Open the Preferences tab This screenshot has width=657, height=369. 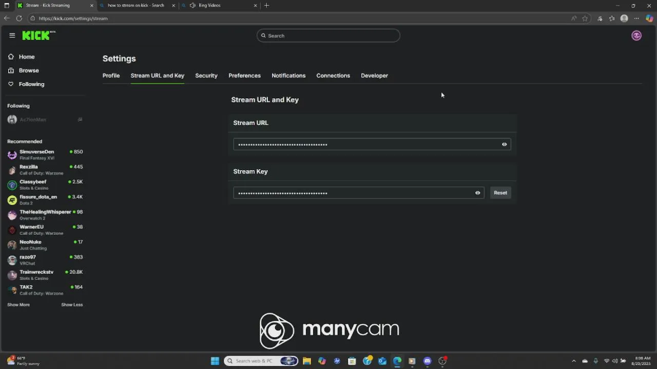[244, 75]
